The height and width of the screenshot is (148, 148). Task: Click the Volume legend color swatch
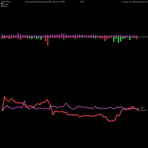point(2,4)
